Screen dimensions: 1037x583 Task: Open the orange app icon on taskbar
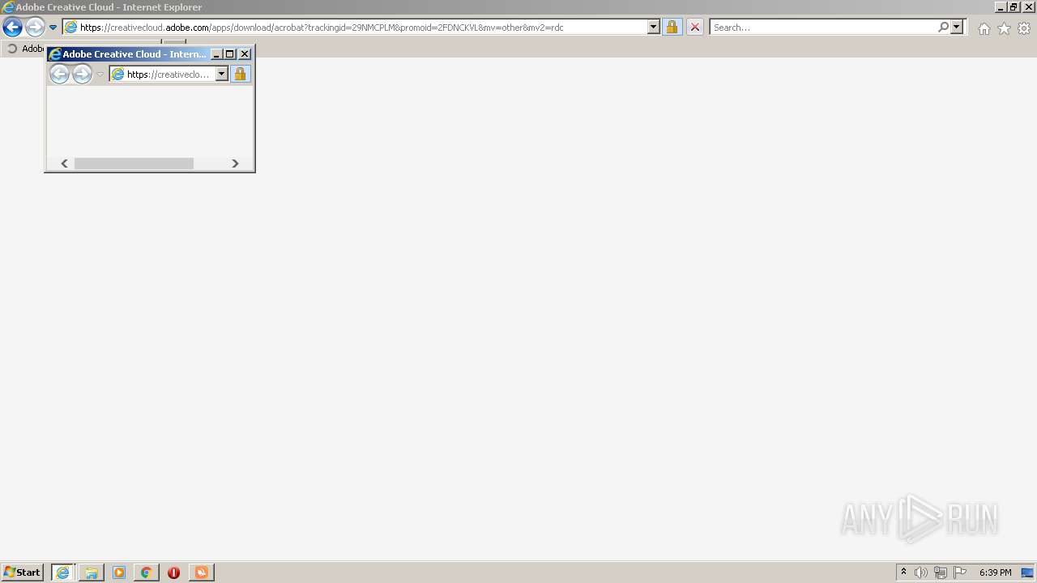tap(201, 572)
